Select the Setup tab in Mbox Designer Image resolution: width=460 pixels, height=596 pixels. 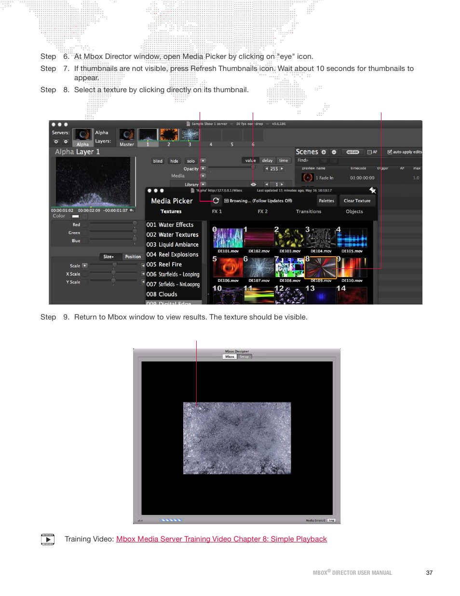[x=244, y=357]
